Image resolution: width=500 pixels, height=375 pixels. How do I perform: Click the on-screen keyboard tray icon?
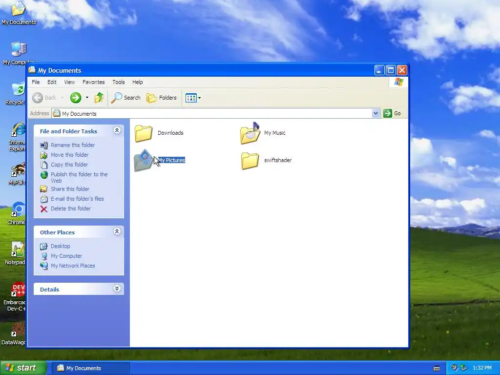(x=437, y=368)
